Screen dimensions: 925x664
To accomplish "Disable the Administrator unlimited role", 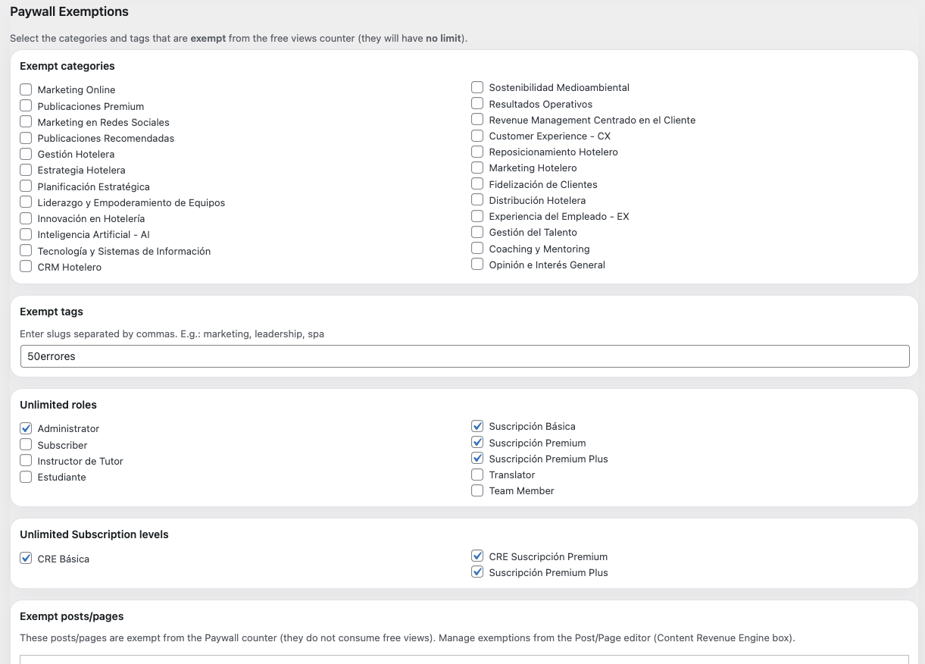I will pyautogui.click(x=26, y=428).
